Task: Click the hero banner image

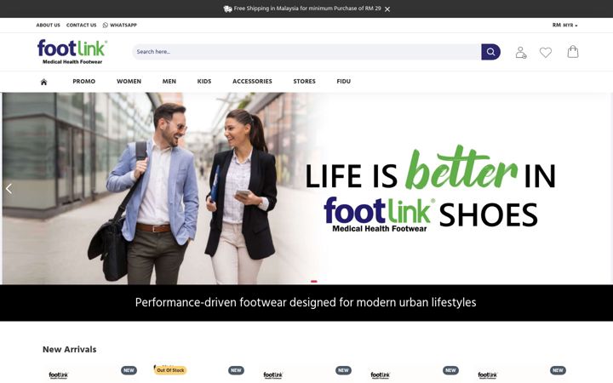Action: click(x=306, y=188)
